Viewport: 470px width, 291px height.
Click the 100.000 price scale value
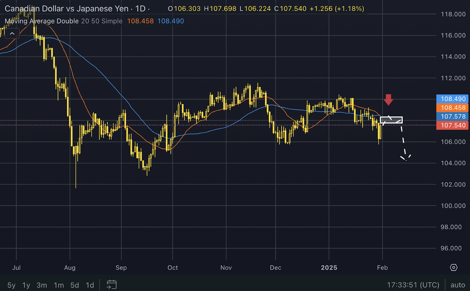453,206
